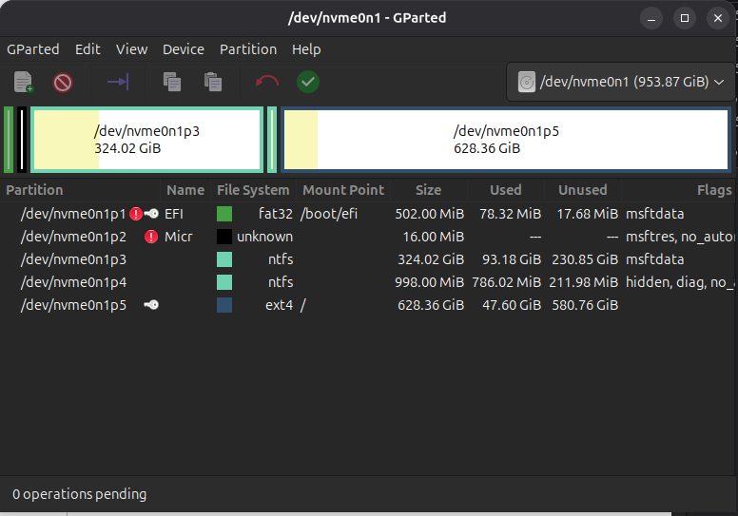Click the New partition toolbar icon
Image resolution: width=738 pixels, height=516 pixels.
[x=24, y=83]
